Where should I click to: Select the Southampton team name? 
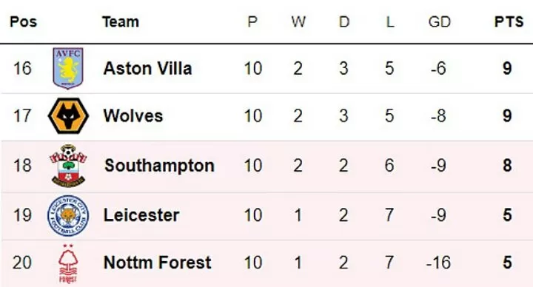point(159,166)
